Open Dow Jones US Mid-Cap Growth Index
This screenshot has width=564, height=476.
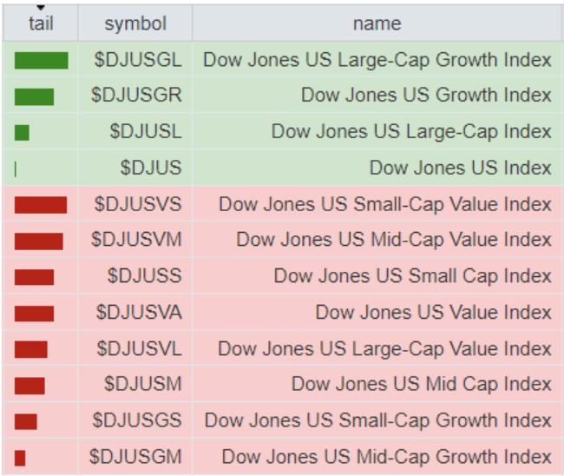(x=386, y=456)
